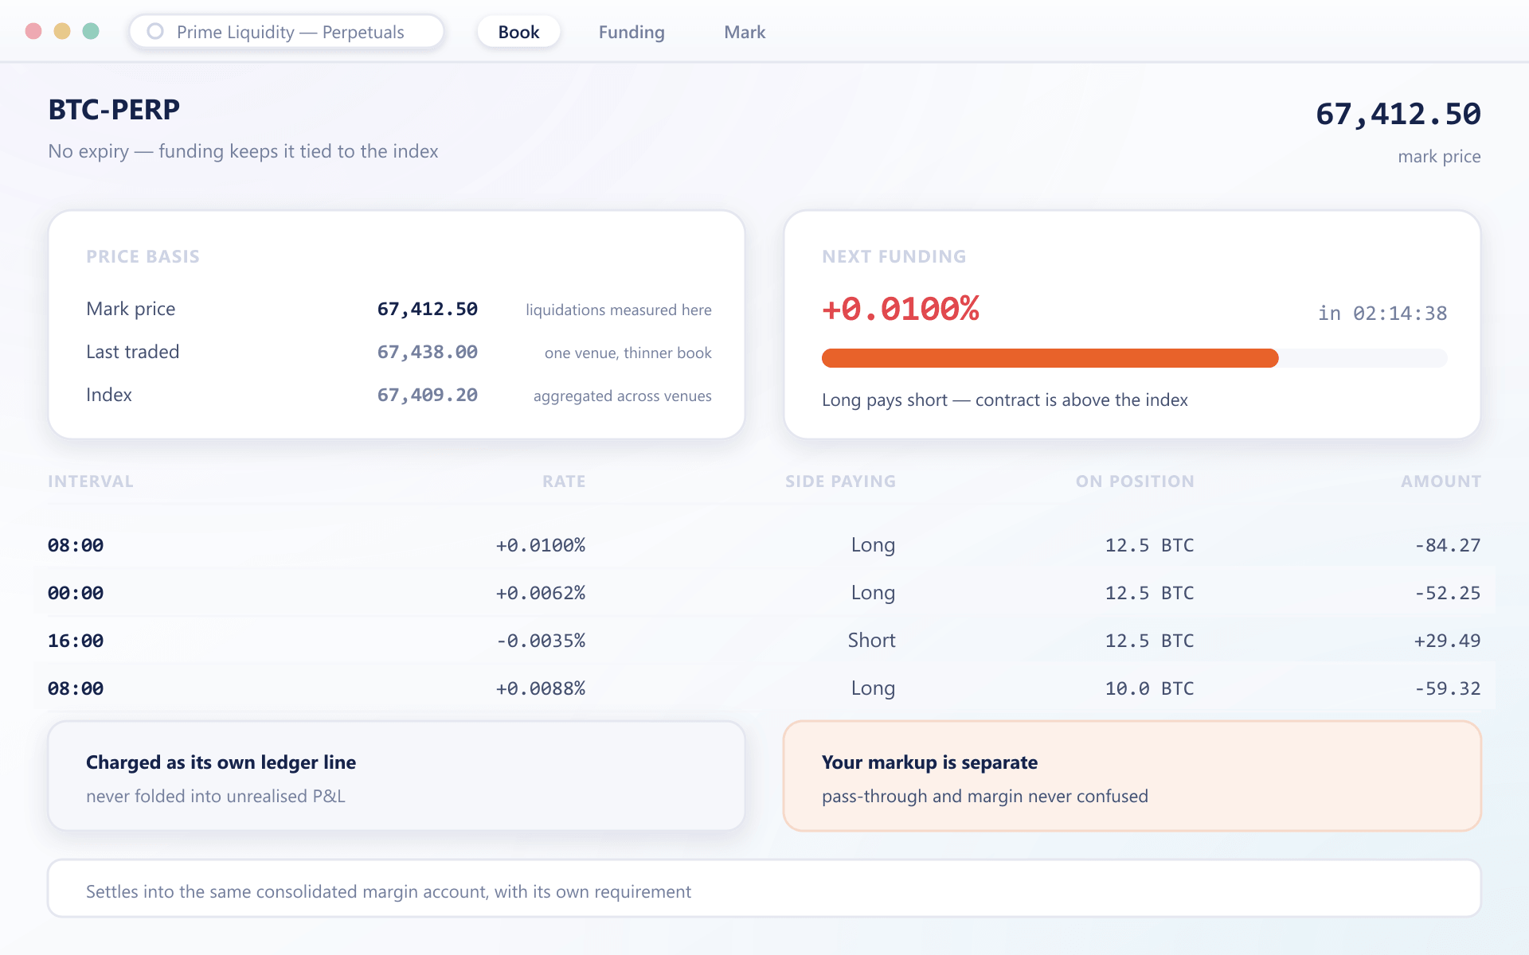
Task: Click the yellow minimize window dot
Action: [x=62, y=31]
